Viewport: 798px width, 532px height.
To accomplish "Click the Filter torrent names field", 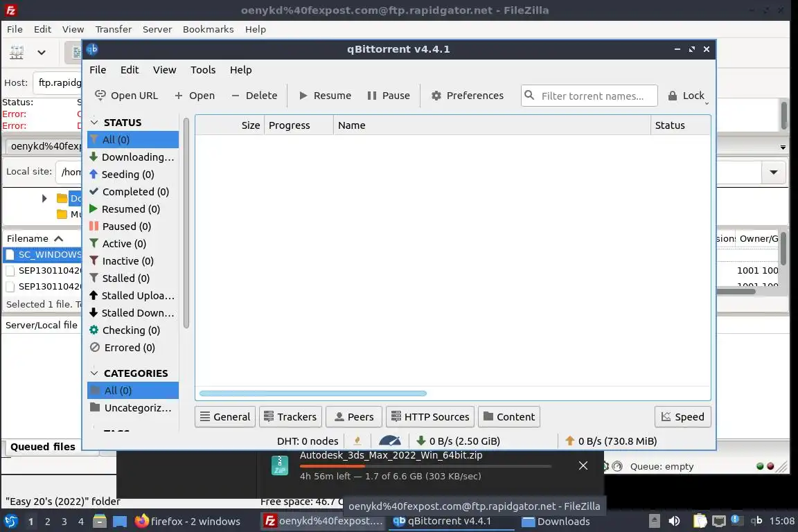I will coord(589,96).
